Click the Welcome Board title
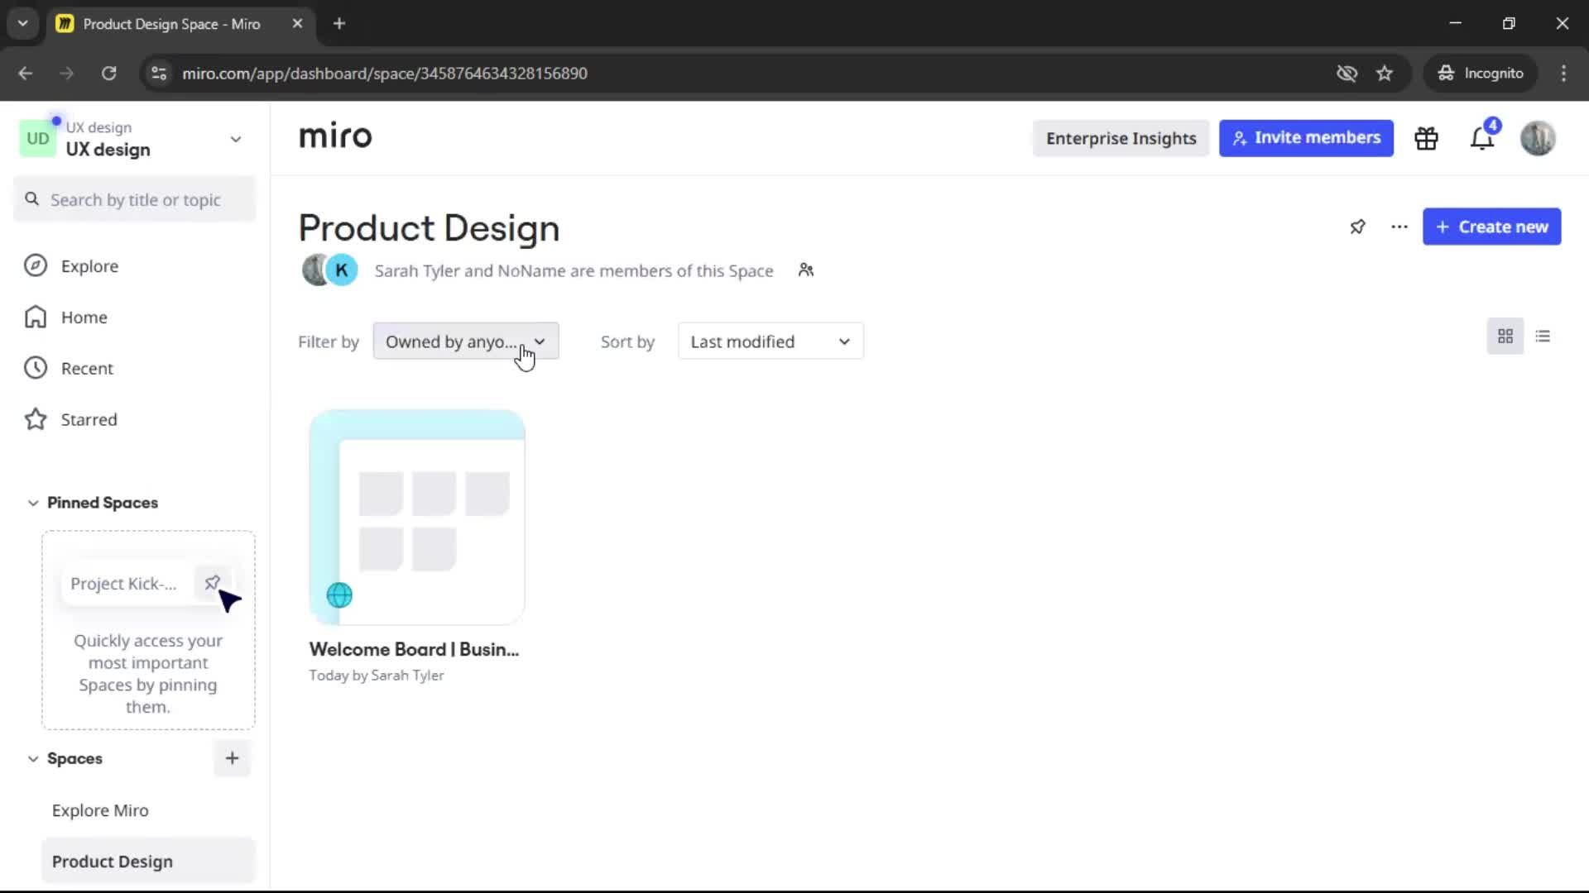The width and height of the screenshot is (1589, 893). tap(414, 650)
